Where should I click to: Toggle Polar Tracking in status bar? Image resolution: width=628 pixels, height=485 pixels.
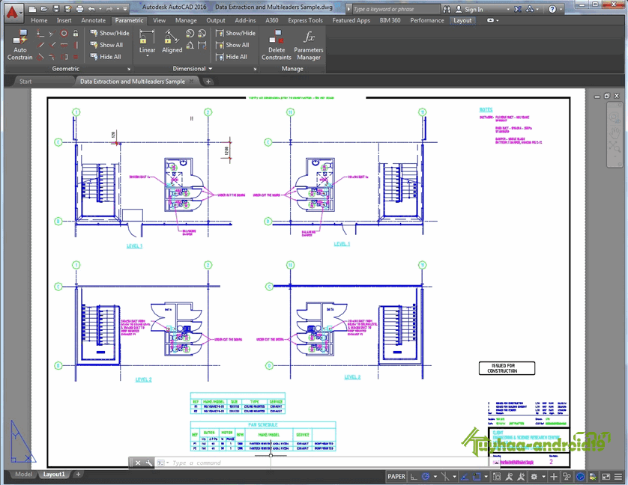point(426,476)
